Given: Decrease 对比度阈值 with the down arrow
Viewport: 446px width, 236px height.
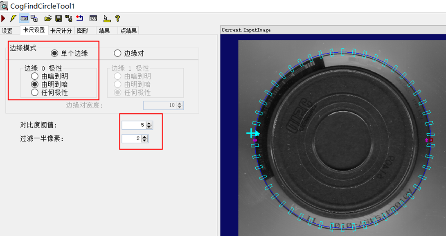Looking at the screenshot, I should click(149, 126).
